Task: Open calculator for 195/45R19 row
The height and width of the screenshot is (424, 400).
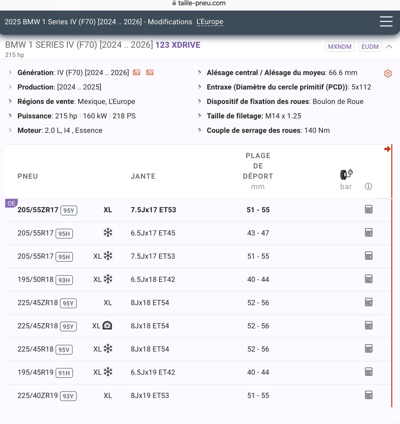Action: [369, 372]
